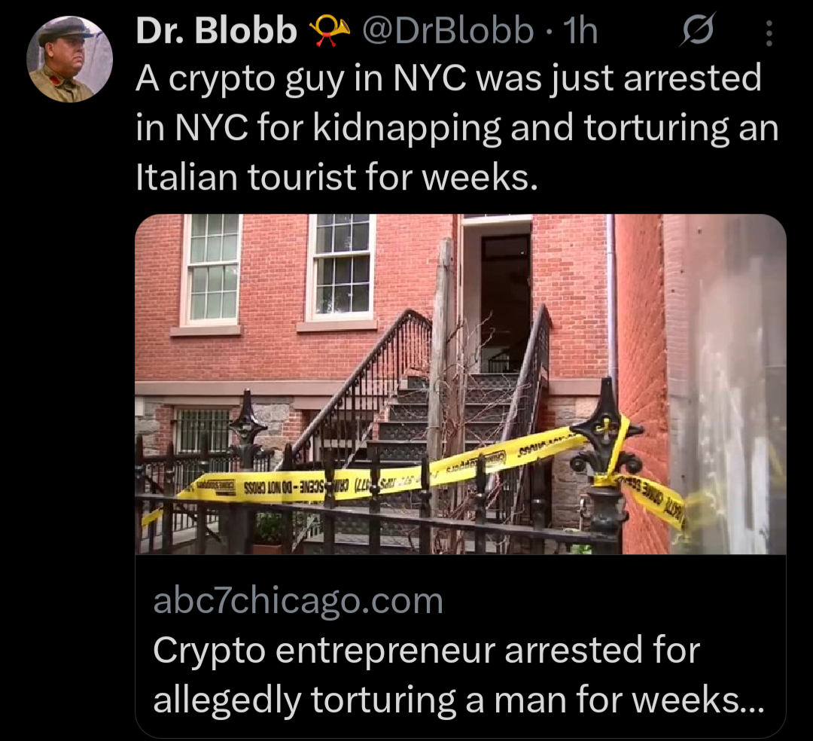
Task: Open the @DrBlobb handle link
Action: tap(448, 31)
